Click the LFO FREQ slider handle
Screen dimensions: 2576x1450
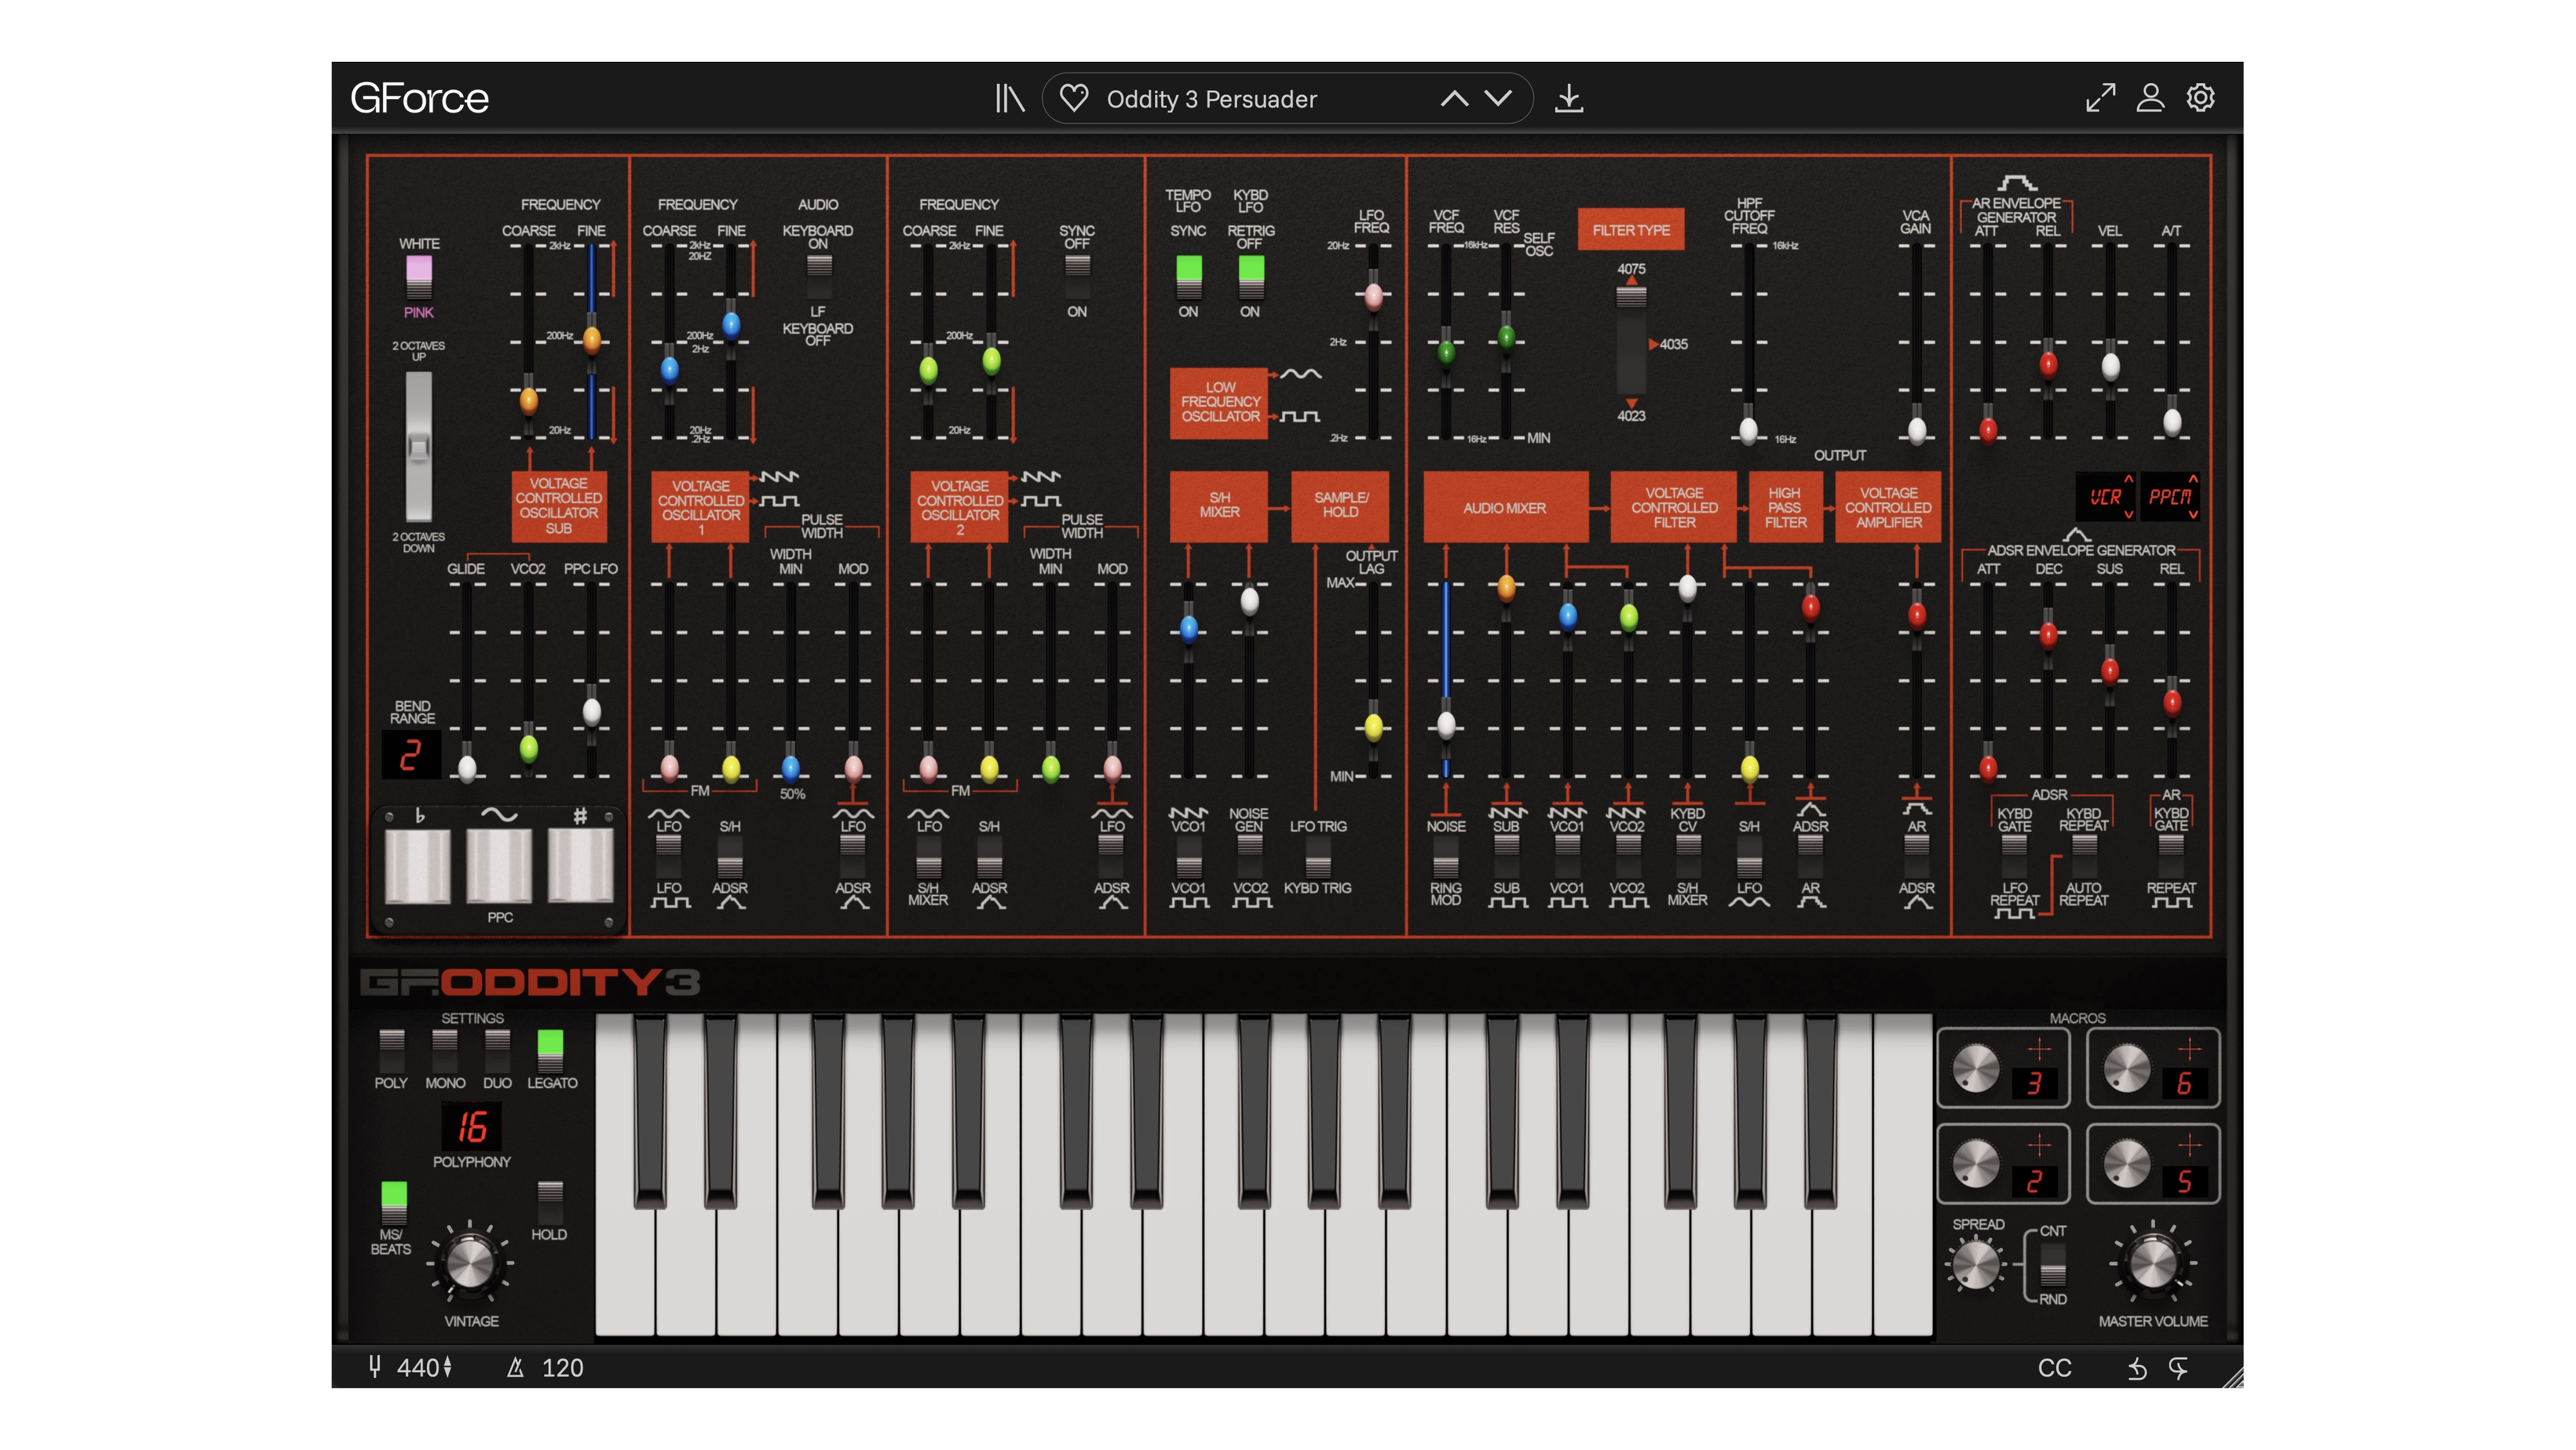pos(1373,296)
